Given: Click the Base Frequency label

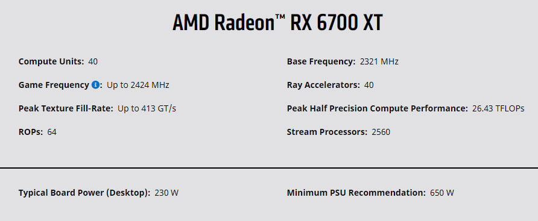Looking at the screenshot, I should click(321, 61).
